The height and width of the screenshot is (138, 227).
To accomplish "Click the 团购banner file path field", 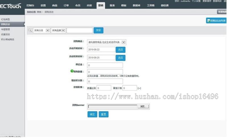I will [113, 106].
